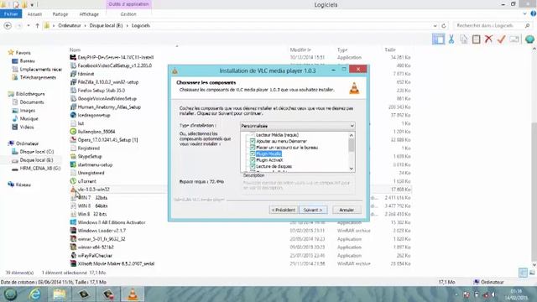
Task: Click the VLC cone taskbar icon
Action: click(x=133, y=294)
